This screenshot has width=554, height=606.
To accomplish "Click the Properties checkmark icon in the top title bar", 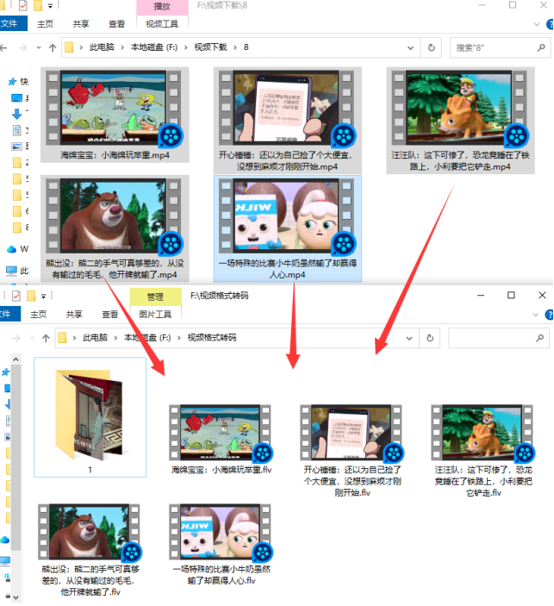I will tap(22, 5).
